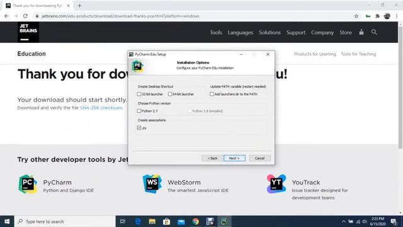403x227 pixels.
Task: Open Chrome's three-dot menu
Action: (x=397, y=16)
